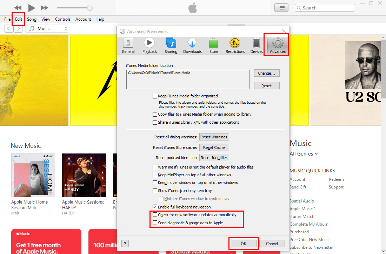Open Apple Music Sessions HARDY album
The image size is (386, 254).
(x=84, y=175)
